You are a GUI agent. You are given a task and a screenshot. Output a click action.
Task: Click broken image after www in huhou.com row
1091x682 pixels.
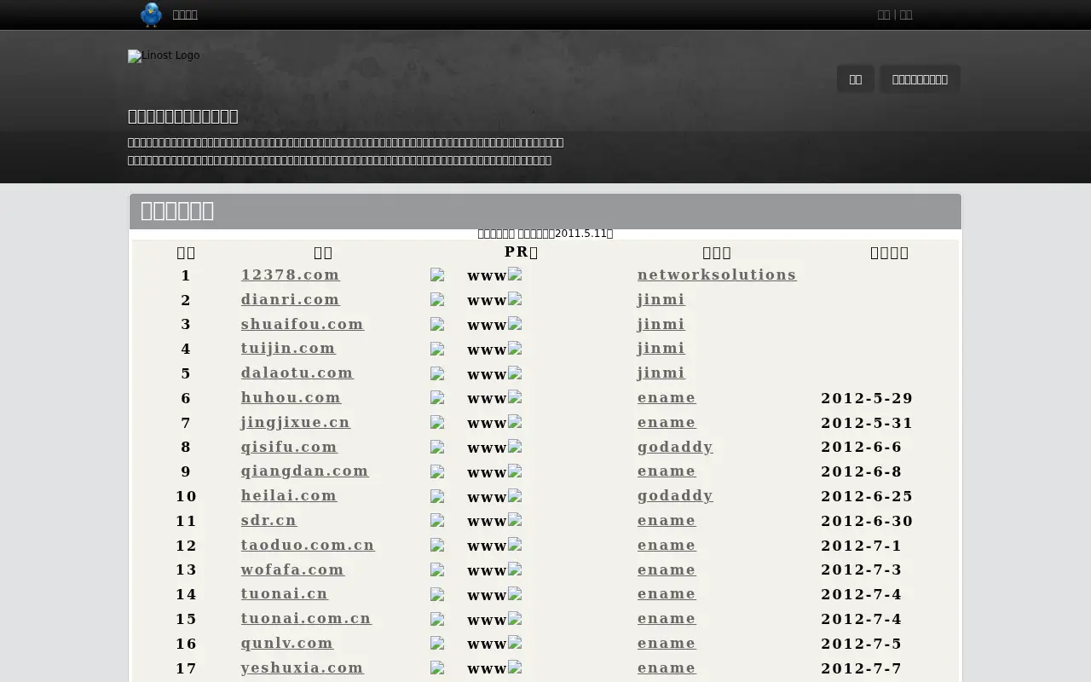[515, 397]
